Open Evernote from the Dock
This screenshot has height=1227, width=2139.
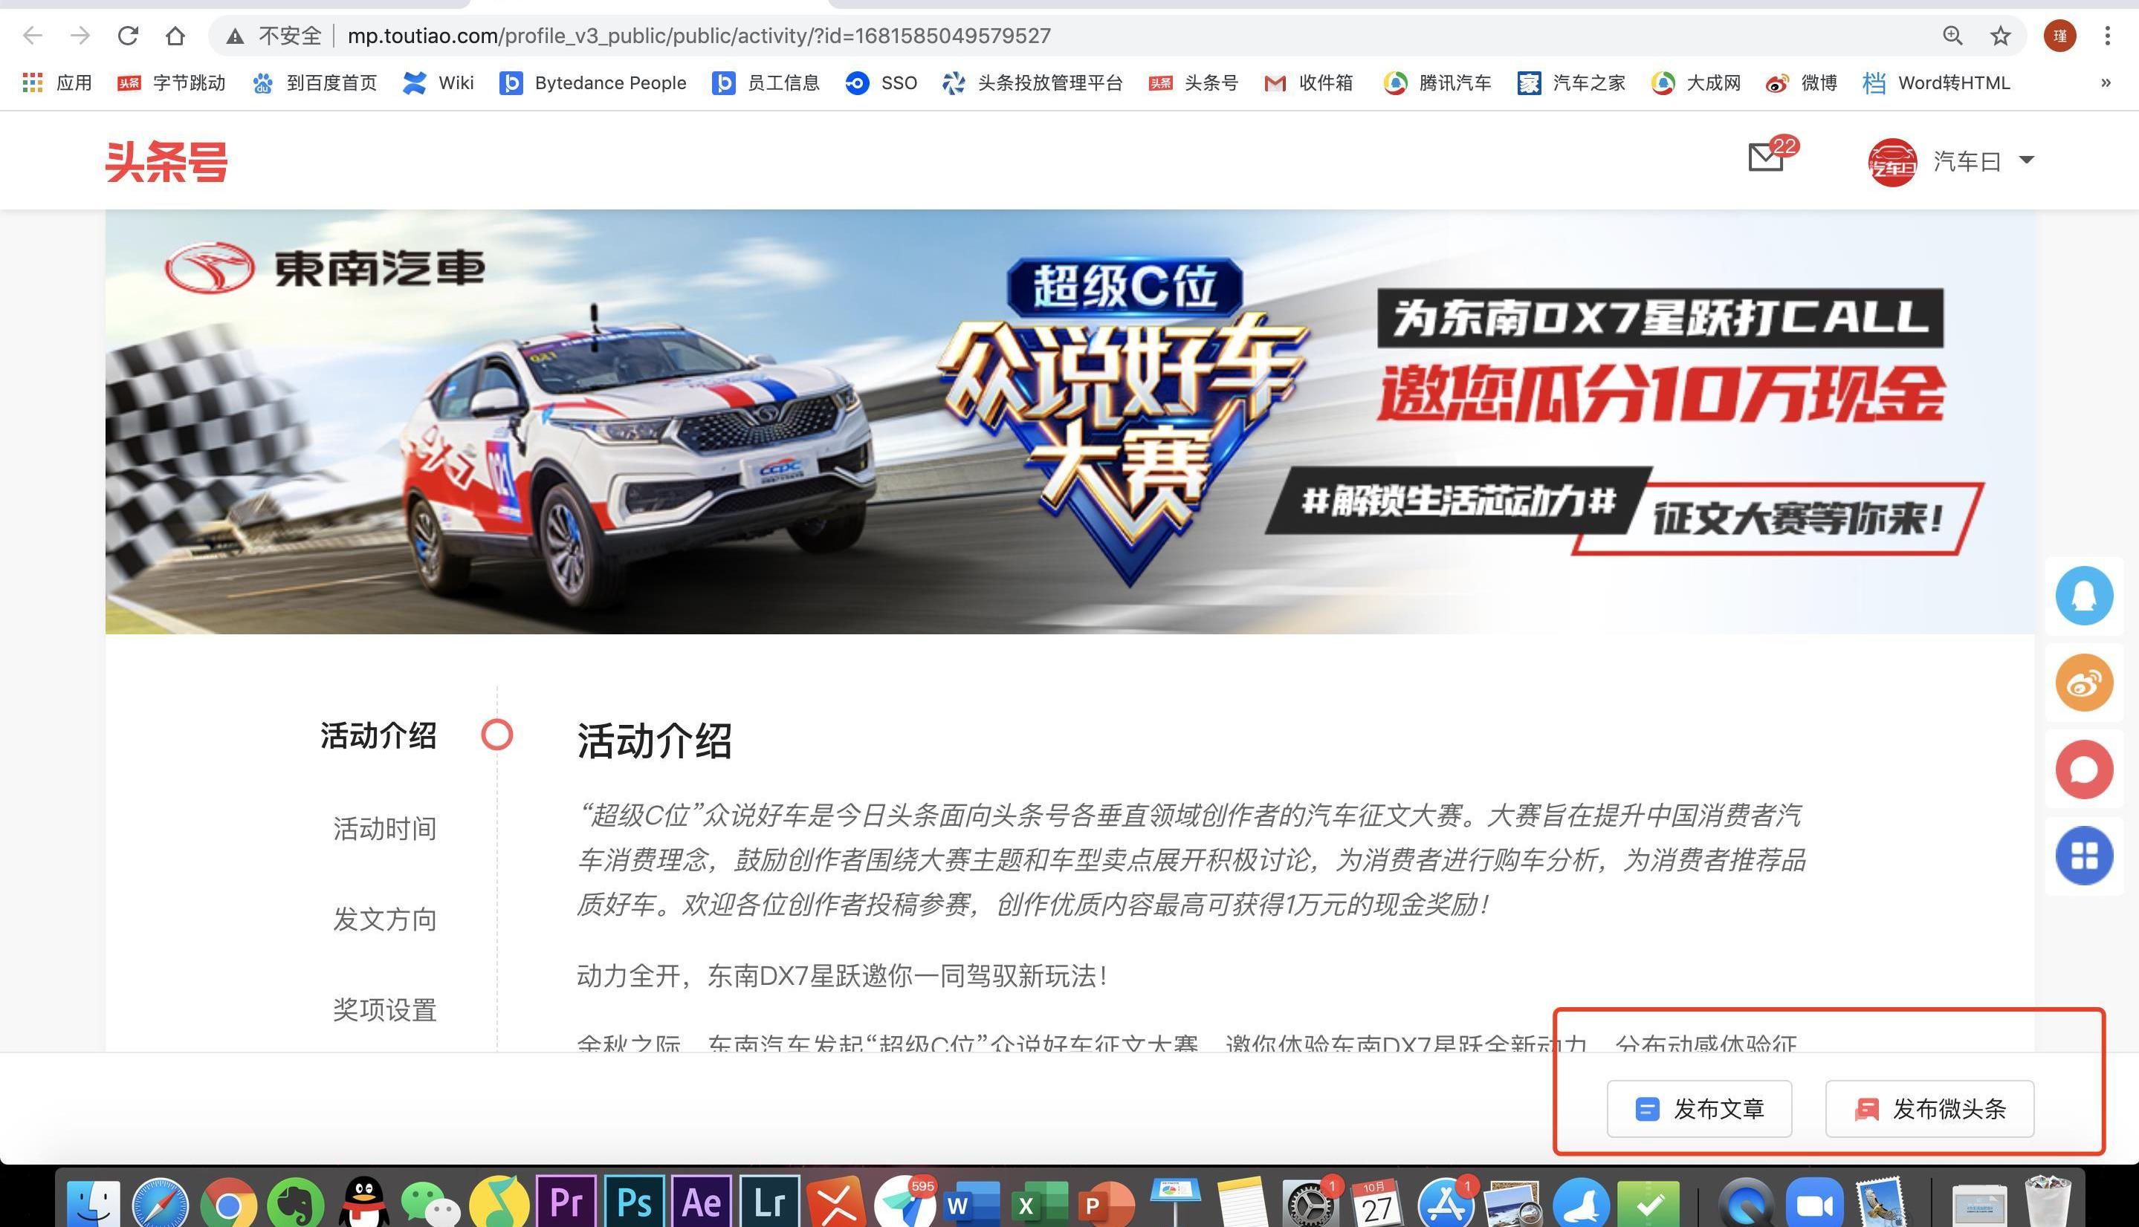[x=296, y=1203]
